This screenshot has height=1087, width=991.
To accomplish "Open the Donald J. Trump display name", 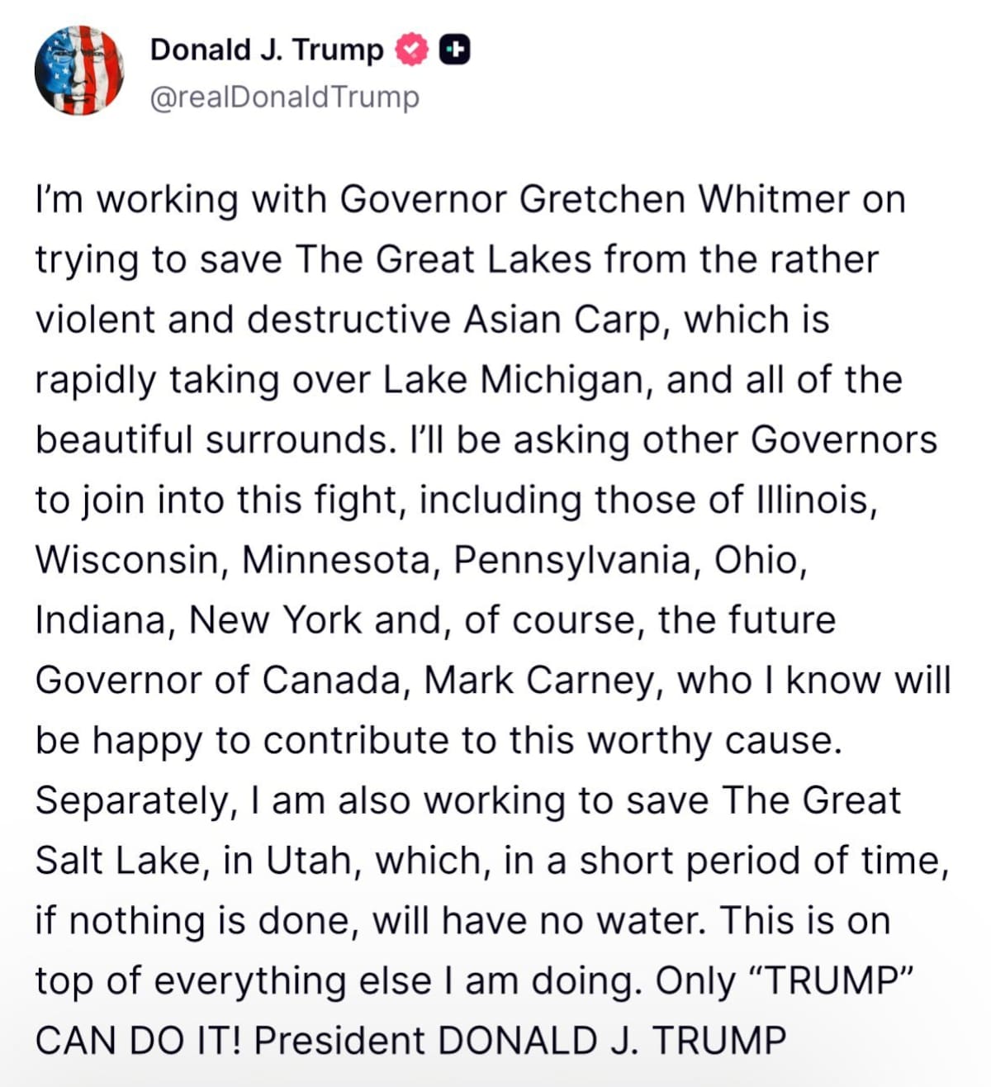I will 266,50.
